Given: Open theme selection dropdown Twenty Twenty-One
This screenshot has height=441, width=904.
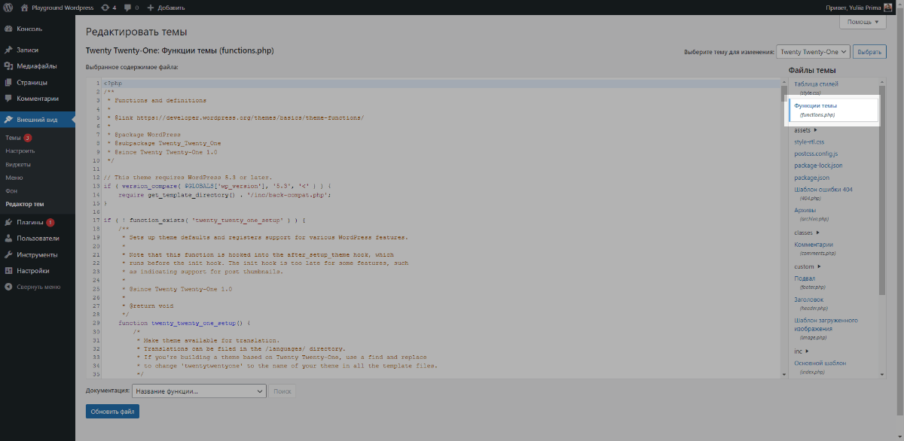Looking at the screenshot, I should 813,52.
